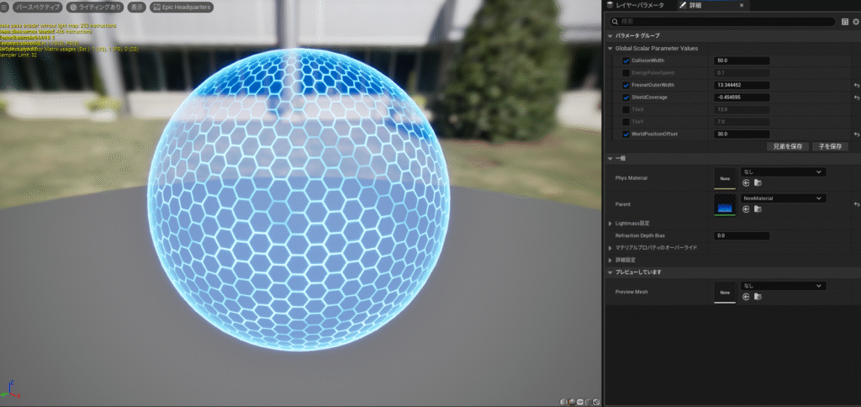Browse to Preview Mesh in Content Browser

[x=758, y=297]
